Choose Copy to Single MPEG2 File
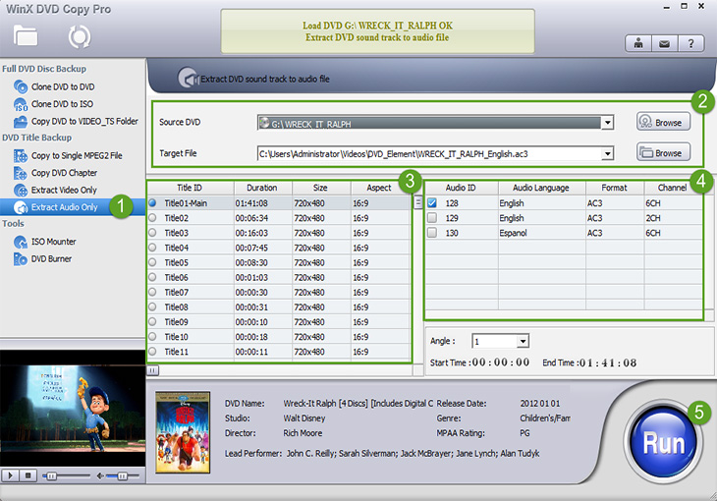Image resolution: width=717 pixels, height=501 pixels. pyautogui.click(x=77, y=156)
